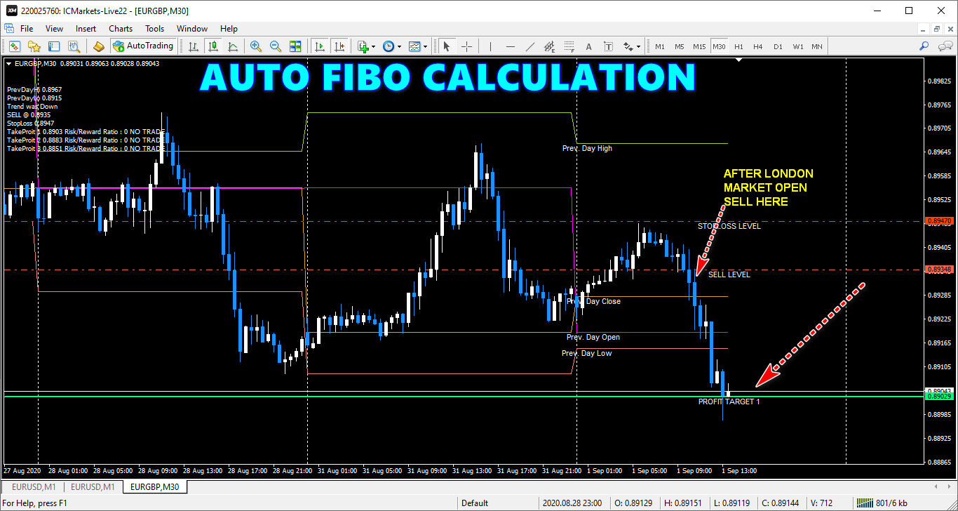The height and width of the screenshot is (511, 958).
Task: Toggle chart shift
Action: [340, 46]
